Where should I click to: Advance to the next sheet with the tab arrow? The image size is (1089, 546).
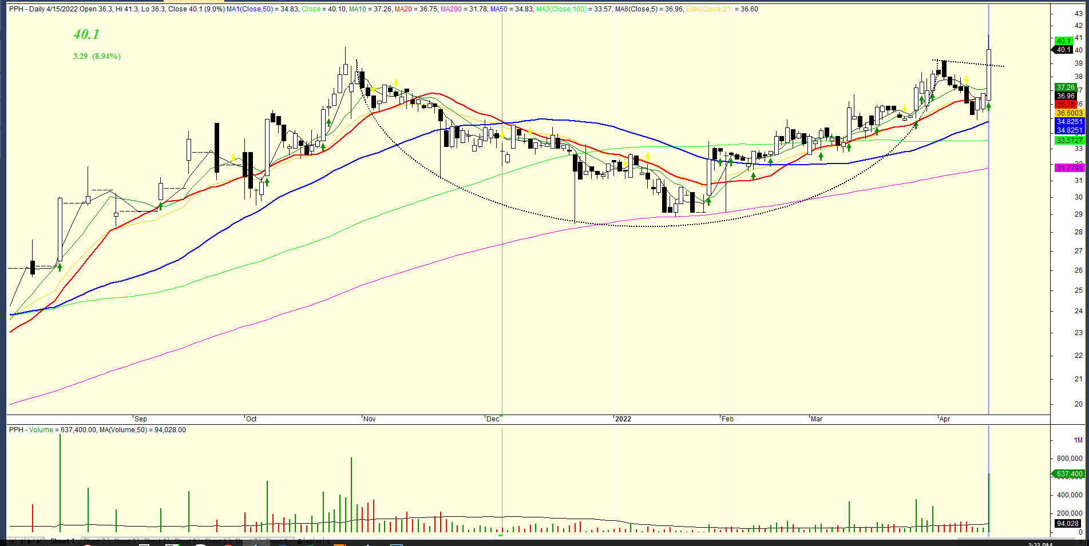[x=30, y=541]
